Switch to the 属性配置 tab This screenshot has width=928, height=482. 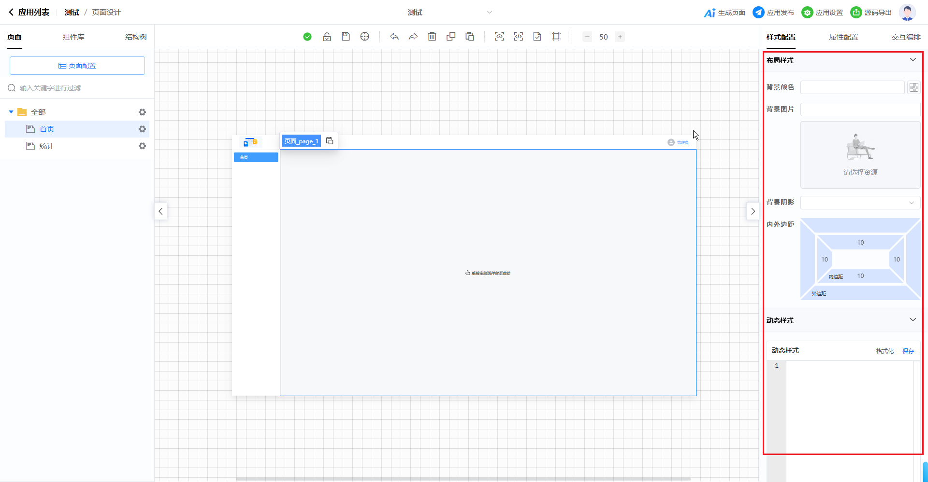[x=843, y=37]
